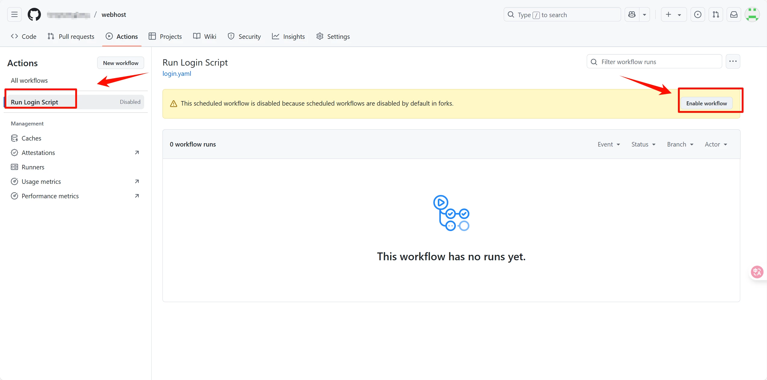The width and height of the screenshot is (767, 380).
Task: Expand the Copilot dropdown arrow
Action: [645, 14]
